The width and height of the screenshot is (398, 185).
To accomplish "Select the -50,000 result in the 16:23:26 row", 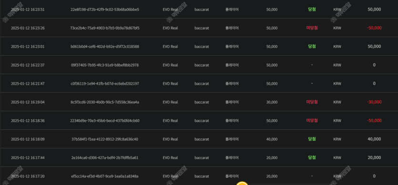I will [x=374, y=28].
